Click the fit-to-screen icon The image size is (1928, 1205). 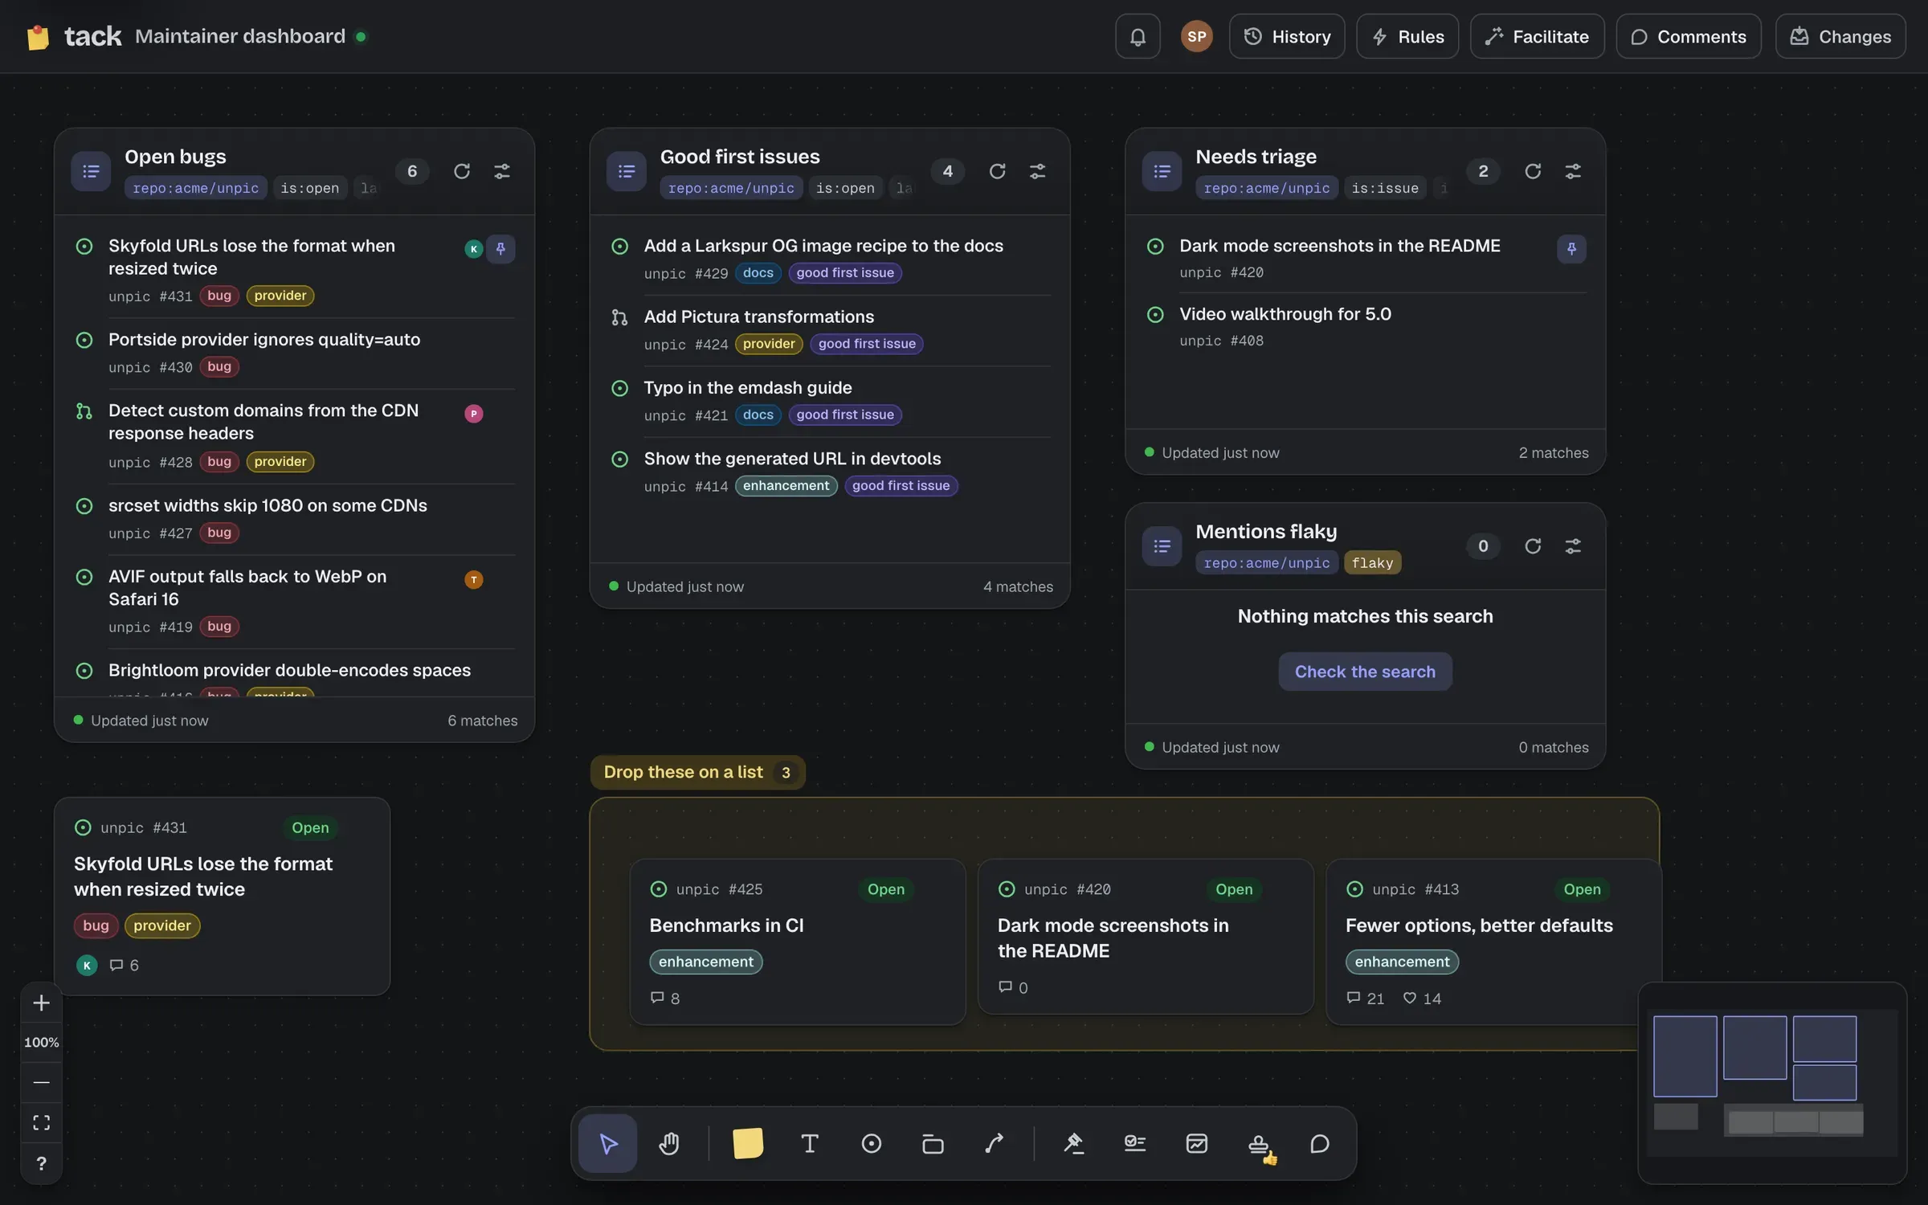tap(41, 1122)
